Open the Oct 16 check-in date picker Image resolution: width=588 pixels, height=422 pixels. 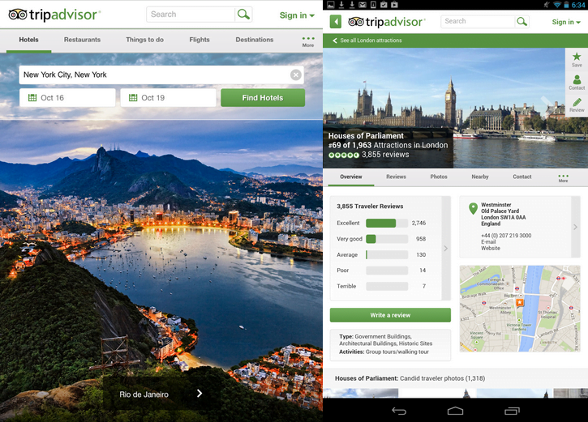tap(67, 98)
